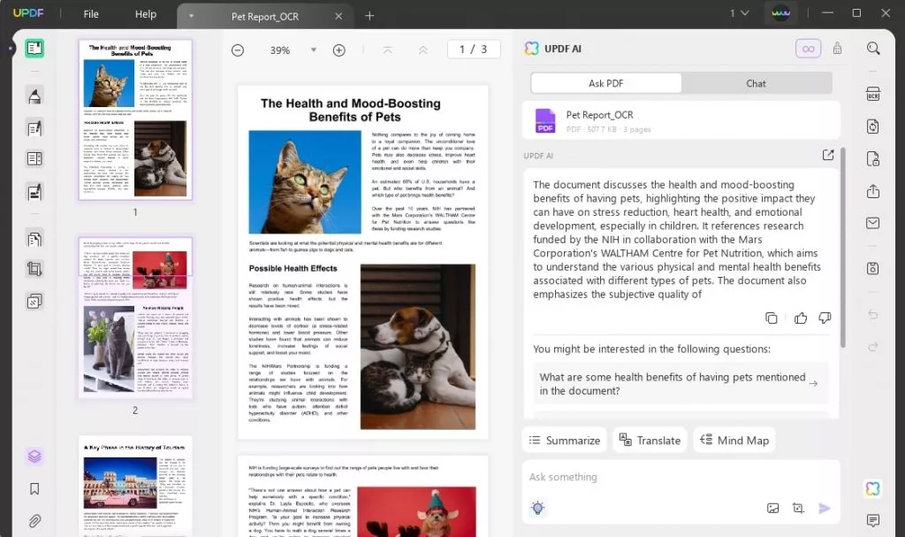Open the search magnifier in right sidebar
This screenshot has height=537, width=905.
click(873, 49)
